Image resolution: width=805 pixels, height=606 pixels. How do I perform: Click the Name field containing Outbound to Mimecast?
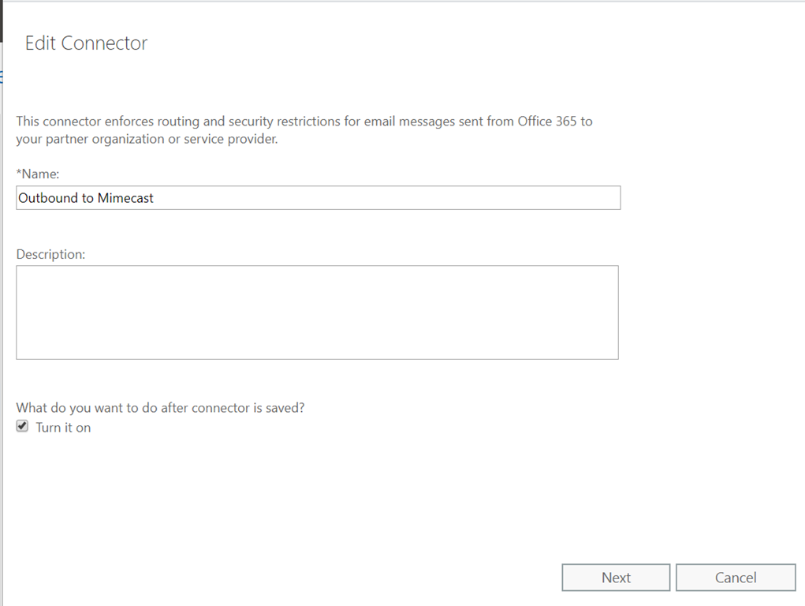319,198
